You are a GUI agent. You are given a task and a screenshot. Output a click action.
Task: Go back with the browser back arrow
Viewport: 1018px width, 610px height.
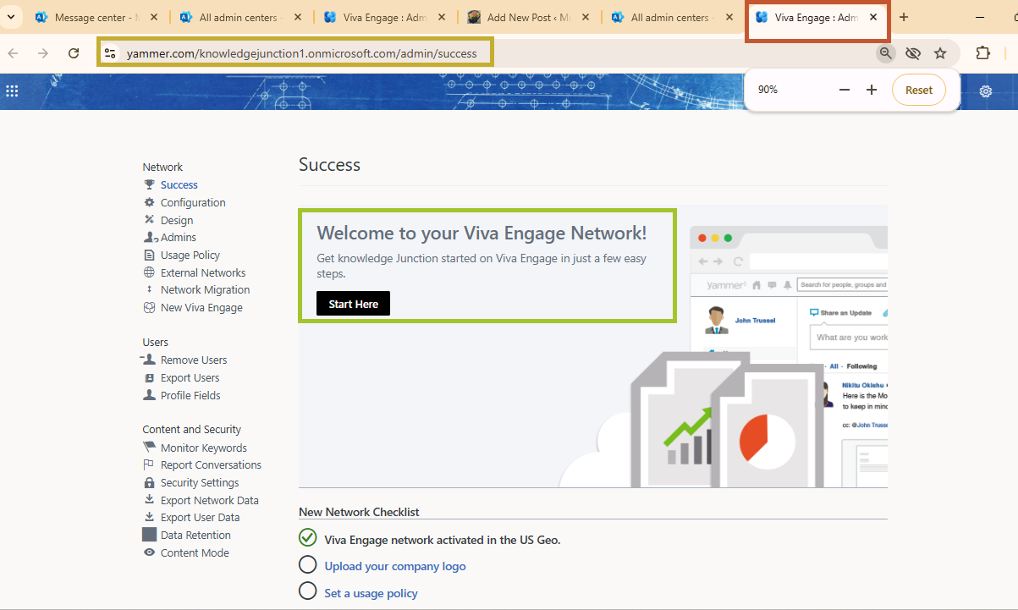point(13,53)
